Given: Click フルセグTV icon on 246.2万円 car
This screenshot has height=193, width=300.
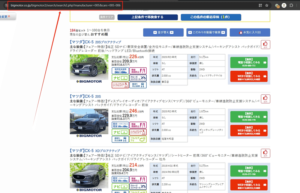Looking at the screenshot, I should click(138, 139).
